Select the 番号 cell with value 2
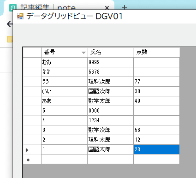This screenshot has width=196, height=178. 64,140
